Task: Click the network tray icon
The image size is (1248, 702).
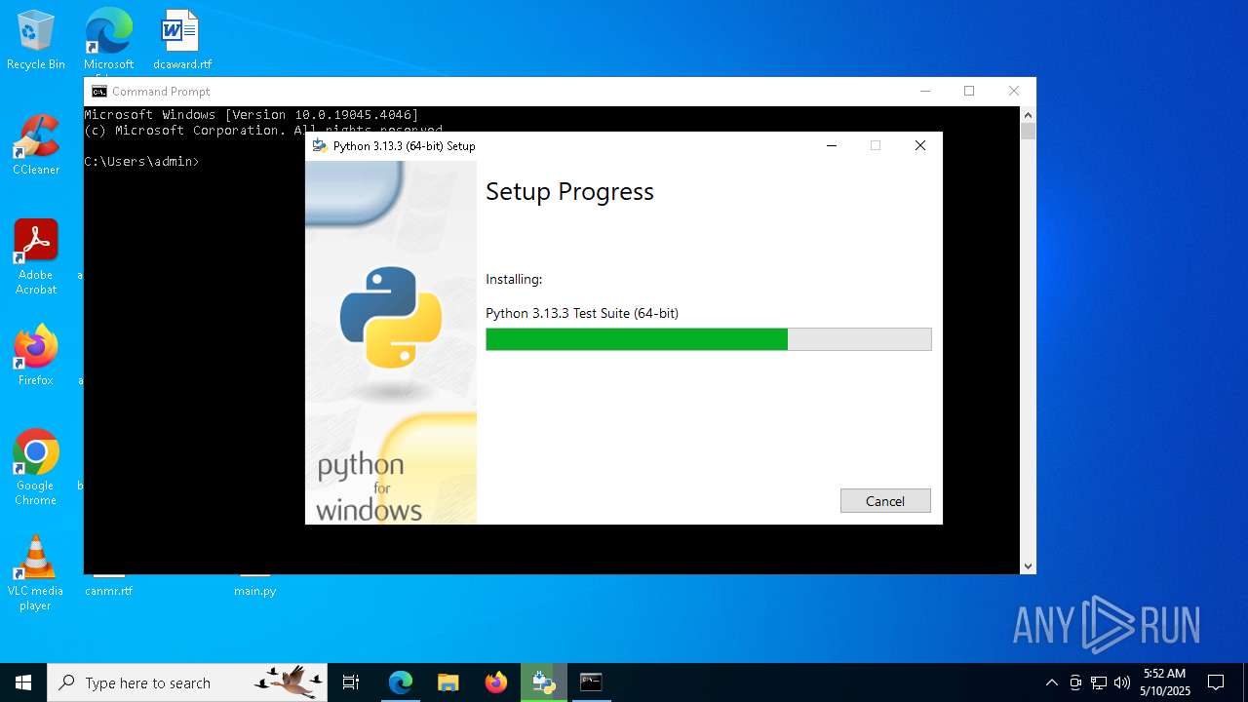Action: (x=1099, y=682)
